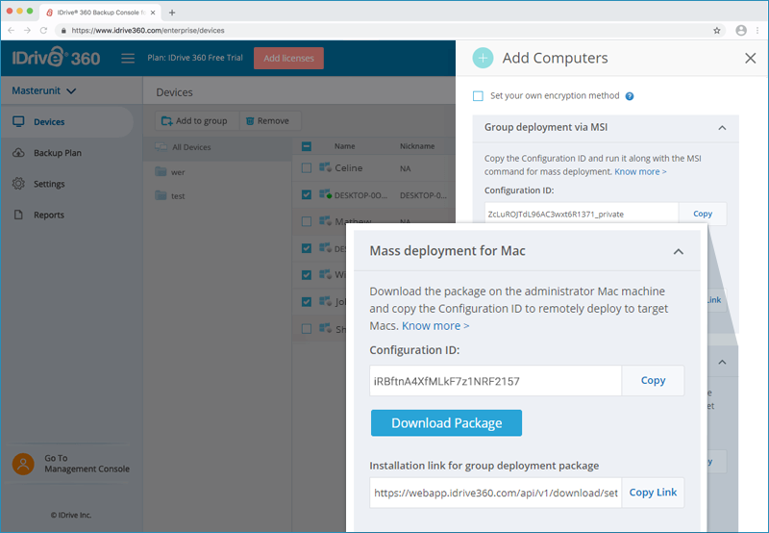Open Know more link for Mac deployment
This screenshot has height=533, width=769.
pos(435,326)
